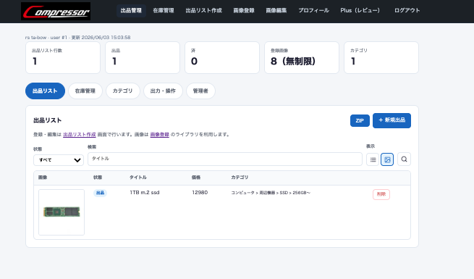
Task: Select the 在庫管理 pill tab
Action: (85, 91)
